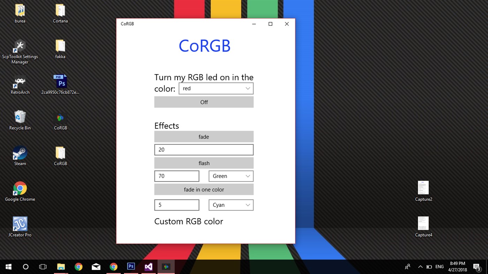Select the flash interval field showing 70

[177, 176]
